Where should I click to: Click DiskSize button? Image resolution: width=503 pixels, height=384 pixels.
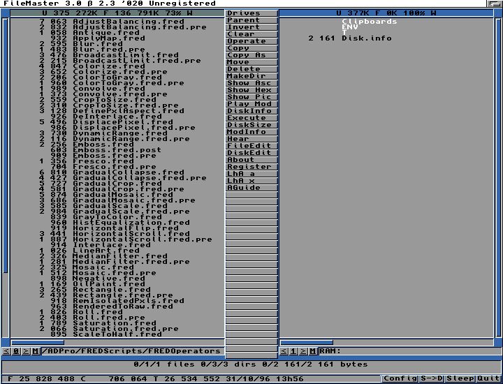[251, 125]
